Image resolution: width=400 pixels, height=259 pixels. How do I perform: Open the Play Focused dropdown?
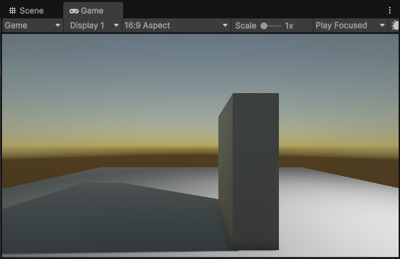tap(350, 26)
